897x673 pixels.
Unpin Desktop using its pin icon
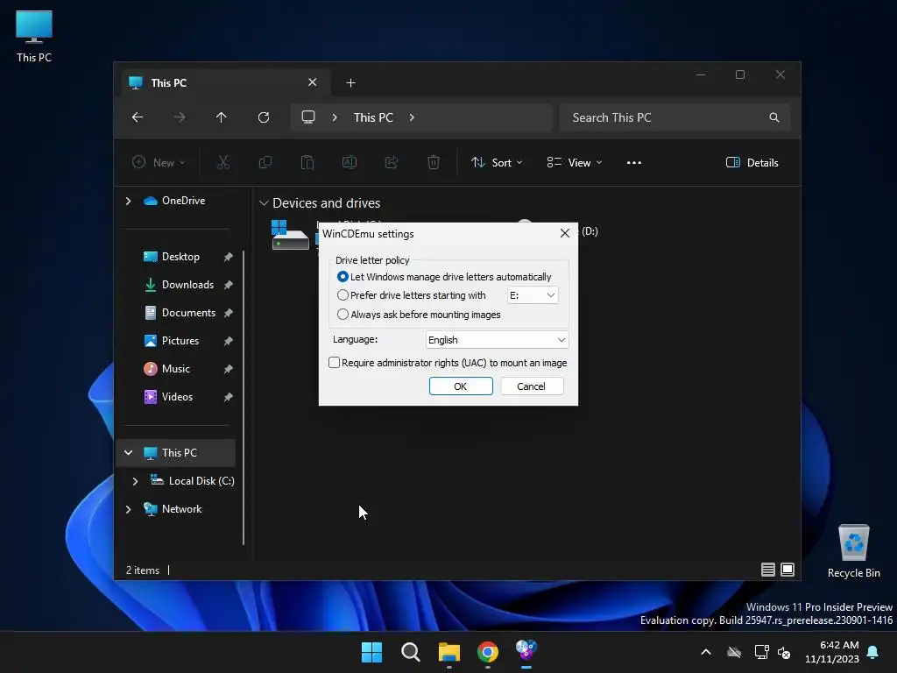point(229,257)
